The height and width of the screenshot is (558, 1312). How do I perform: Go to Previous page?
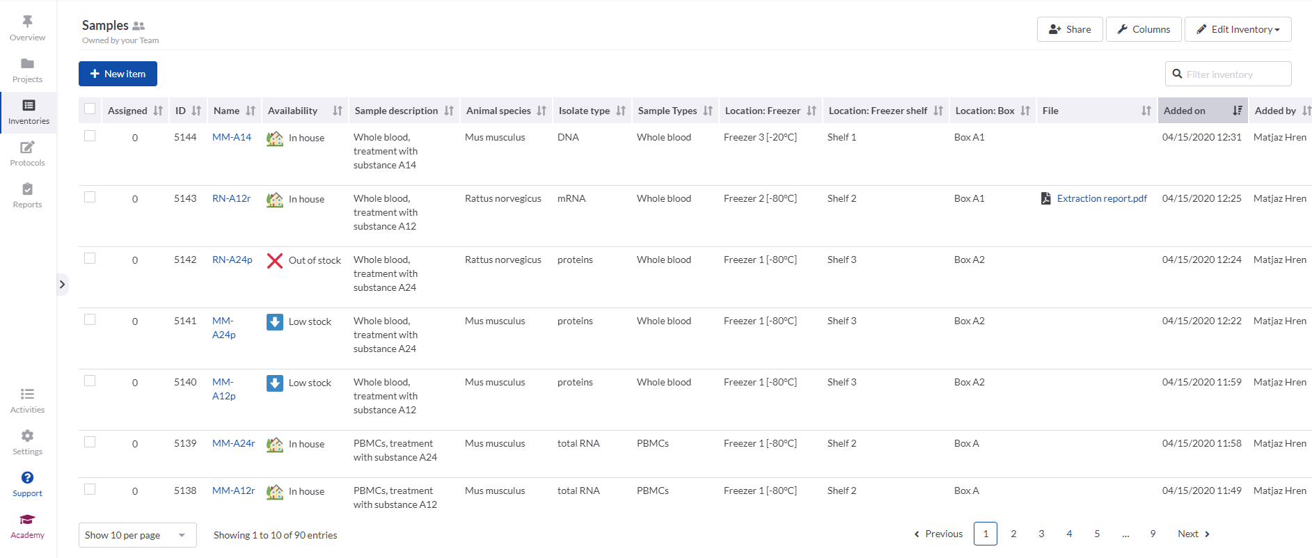pyautogui.click(x=938, y=534)
